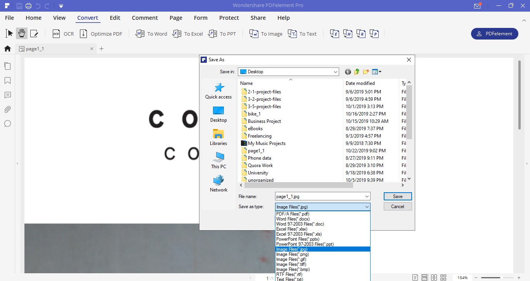530x281 pixels.
Task: Switch to the View tab
Action: tap(59, 18)
